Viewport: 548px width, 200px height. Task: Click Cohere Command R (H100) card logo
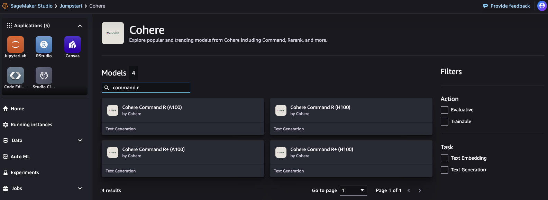(281, 110)
